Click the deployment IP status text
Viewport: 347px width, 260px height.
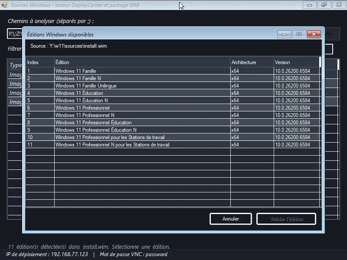[x=47, y=254]
